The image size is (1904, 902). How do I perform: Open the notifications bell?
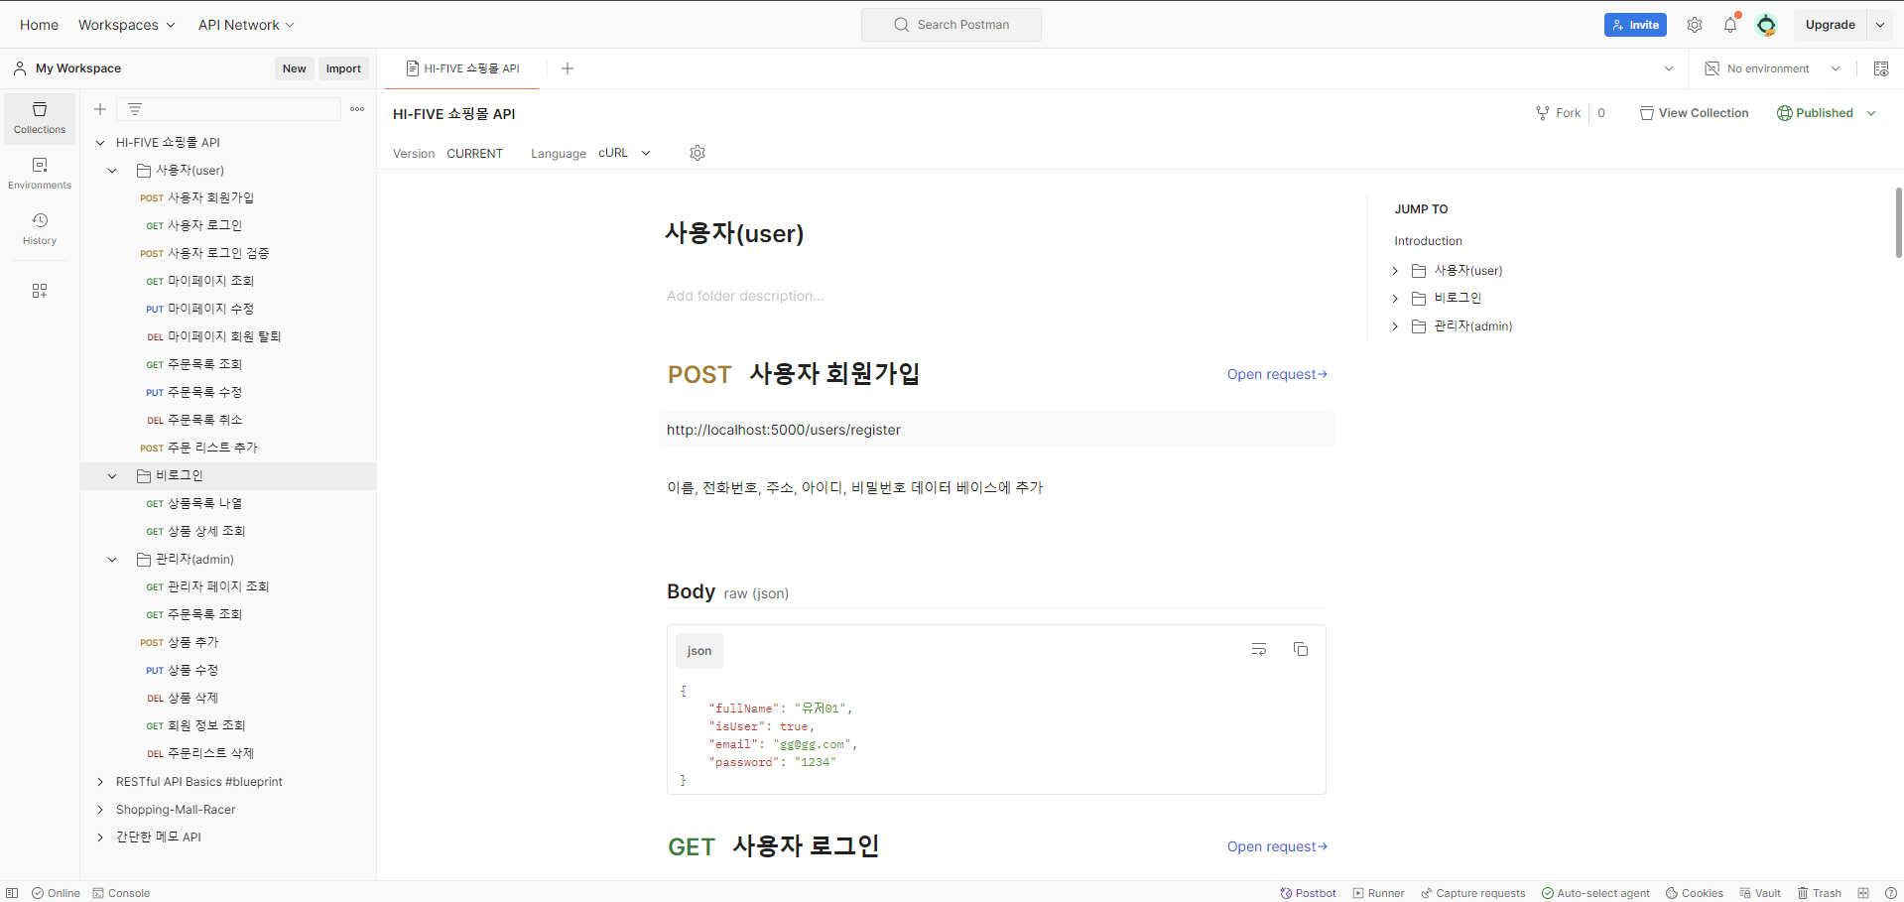(x=1730, y=25)
